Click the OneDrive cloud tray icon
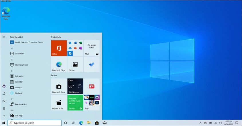Screen dimensions: 242x126 (x=205, y=123)
